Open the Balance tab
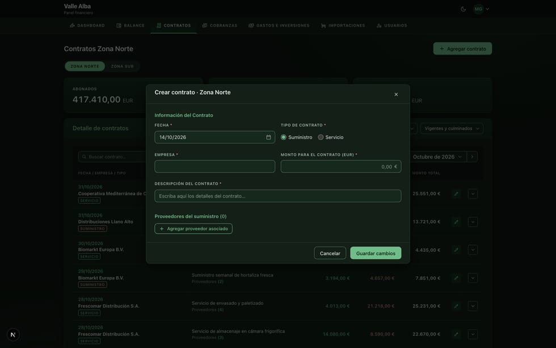 click(x=130, y=26)
